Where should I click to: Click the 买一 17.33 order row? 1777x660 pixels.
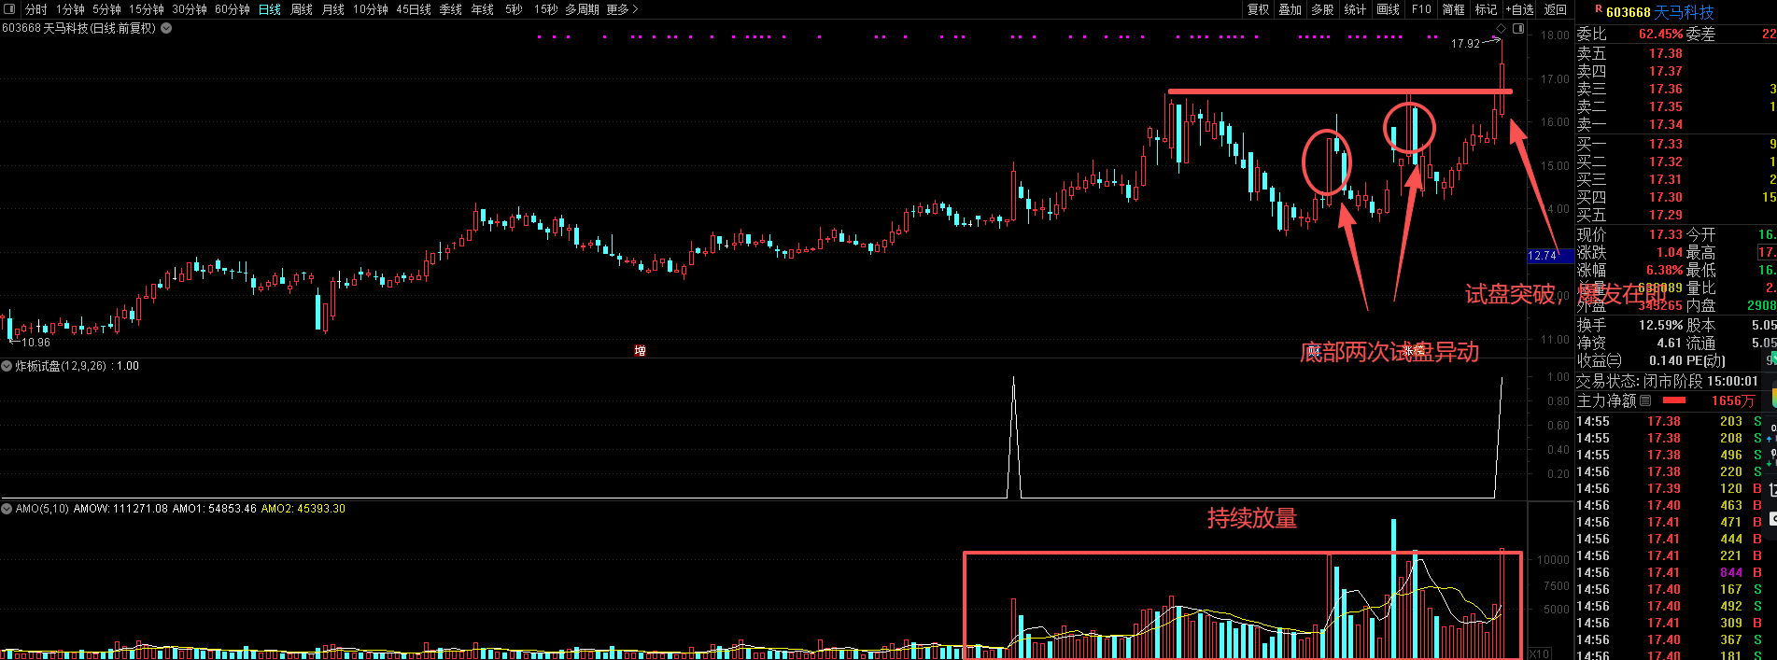[x=1676, y=144]
